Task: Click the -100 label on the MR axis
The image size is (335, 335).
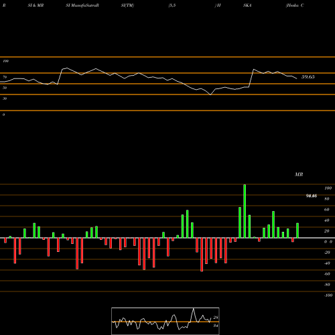Action: coord(328,295)
